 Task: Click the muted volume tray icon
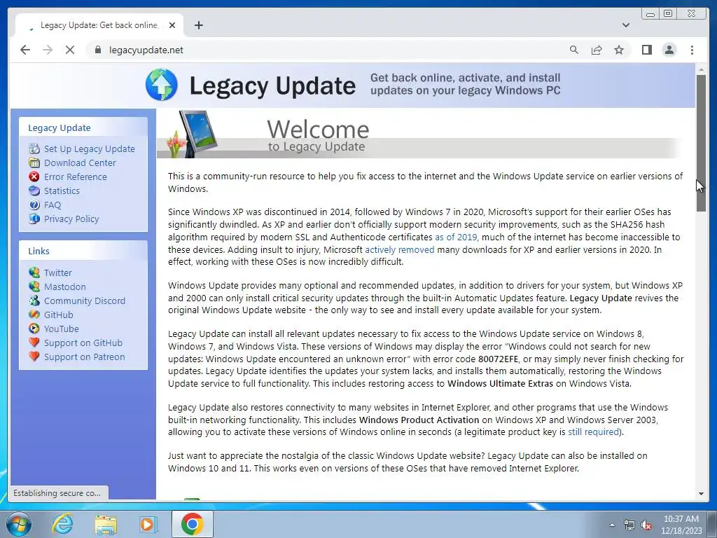pyautogui.click(x=646, y=525)
